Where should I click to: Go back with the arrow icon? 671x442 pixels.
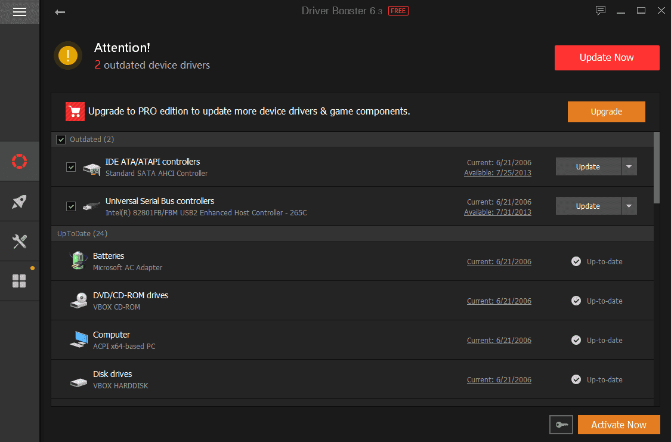[60, 12]
